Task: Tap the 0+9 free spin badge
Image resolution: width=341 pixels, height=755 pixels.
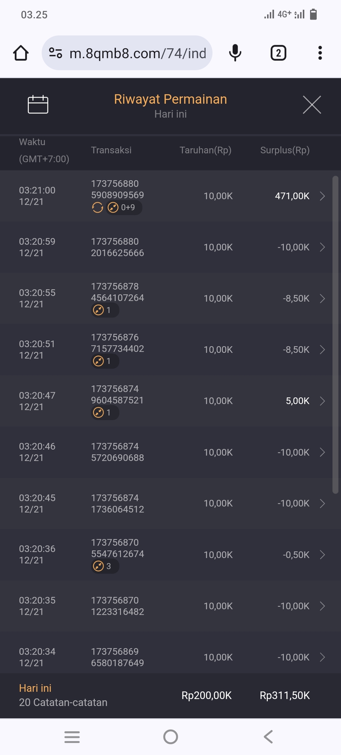Action: [x=124, y=208]
